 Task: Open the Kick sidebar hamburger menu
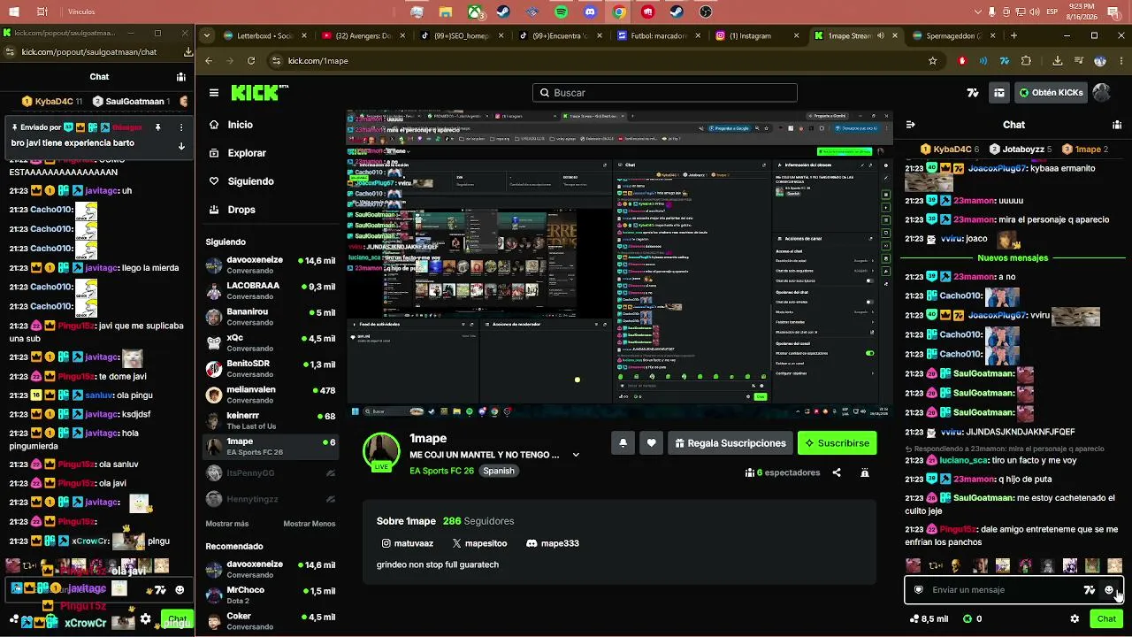(214, 93)
